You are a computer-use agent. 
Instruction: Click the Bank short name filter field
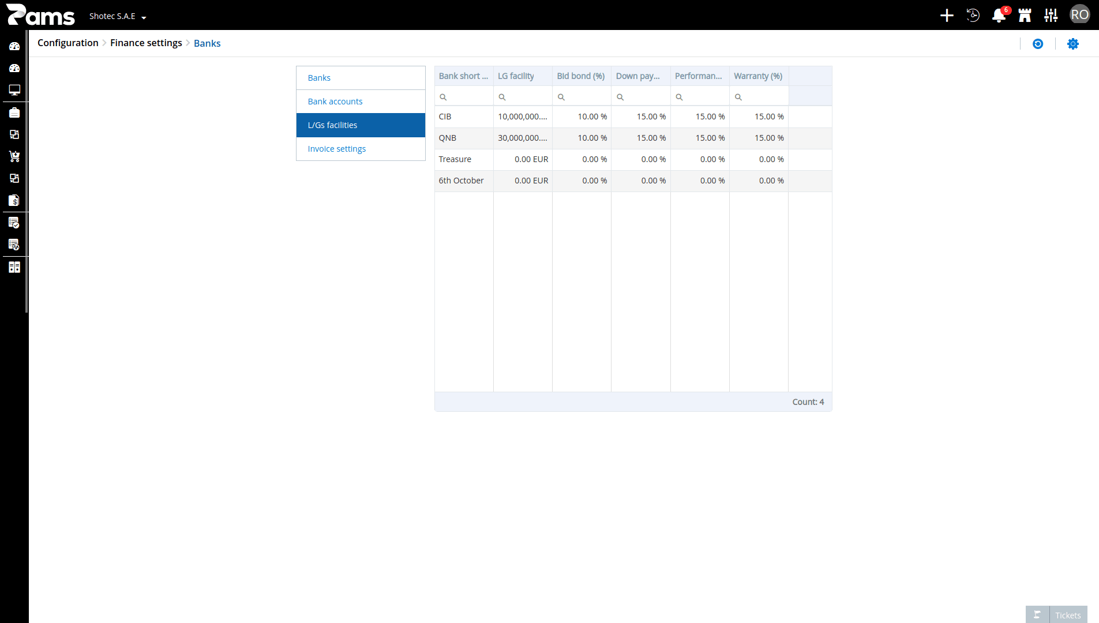[464, 97]
